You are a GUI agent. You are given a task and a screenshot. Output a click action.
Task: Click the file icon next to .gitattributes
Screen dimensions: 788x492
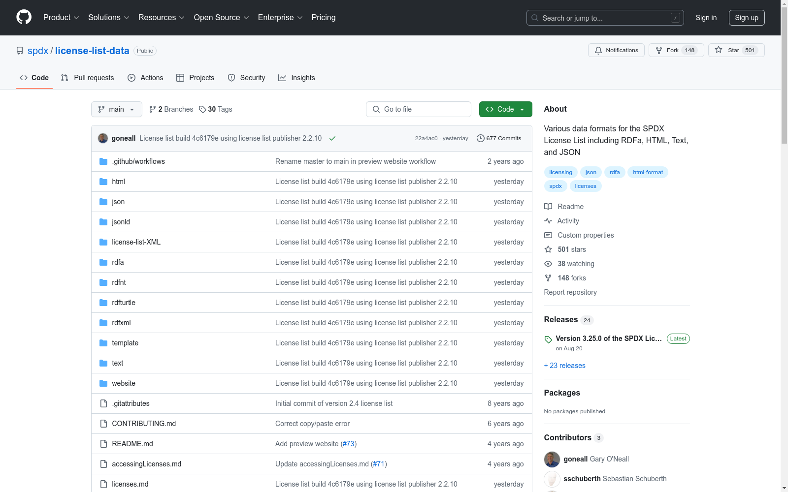click(103, 403)
